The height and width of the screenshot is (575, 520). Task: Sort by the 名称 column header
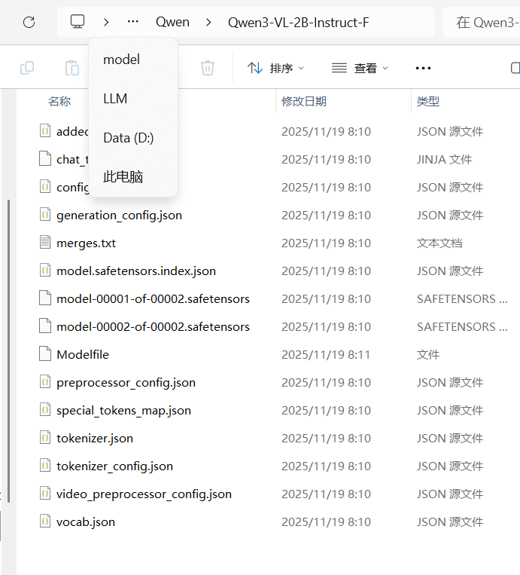[59, 101]
